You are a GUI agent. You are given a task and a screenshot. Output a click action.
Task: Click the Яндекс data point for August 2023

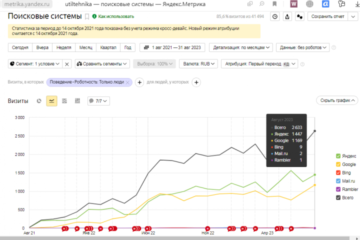click(315, 175)
